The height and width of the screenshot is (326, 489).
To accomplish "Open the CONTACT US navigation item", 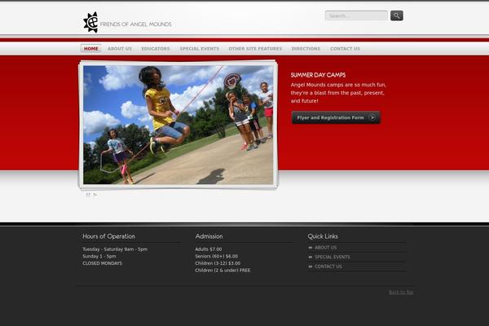I will (x=345, y=49).
